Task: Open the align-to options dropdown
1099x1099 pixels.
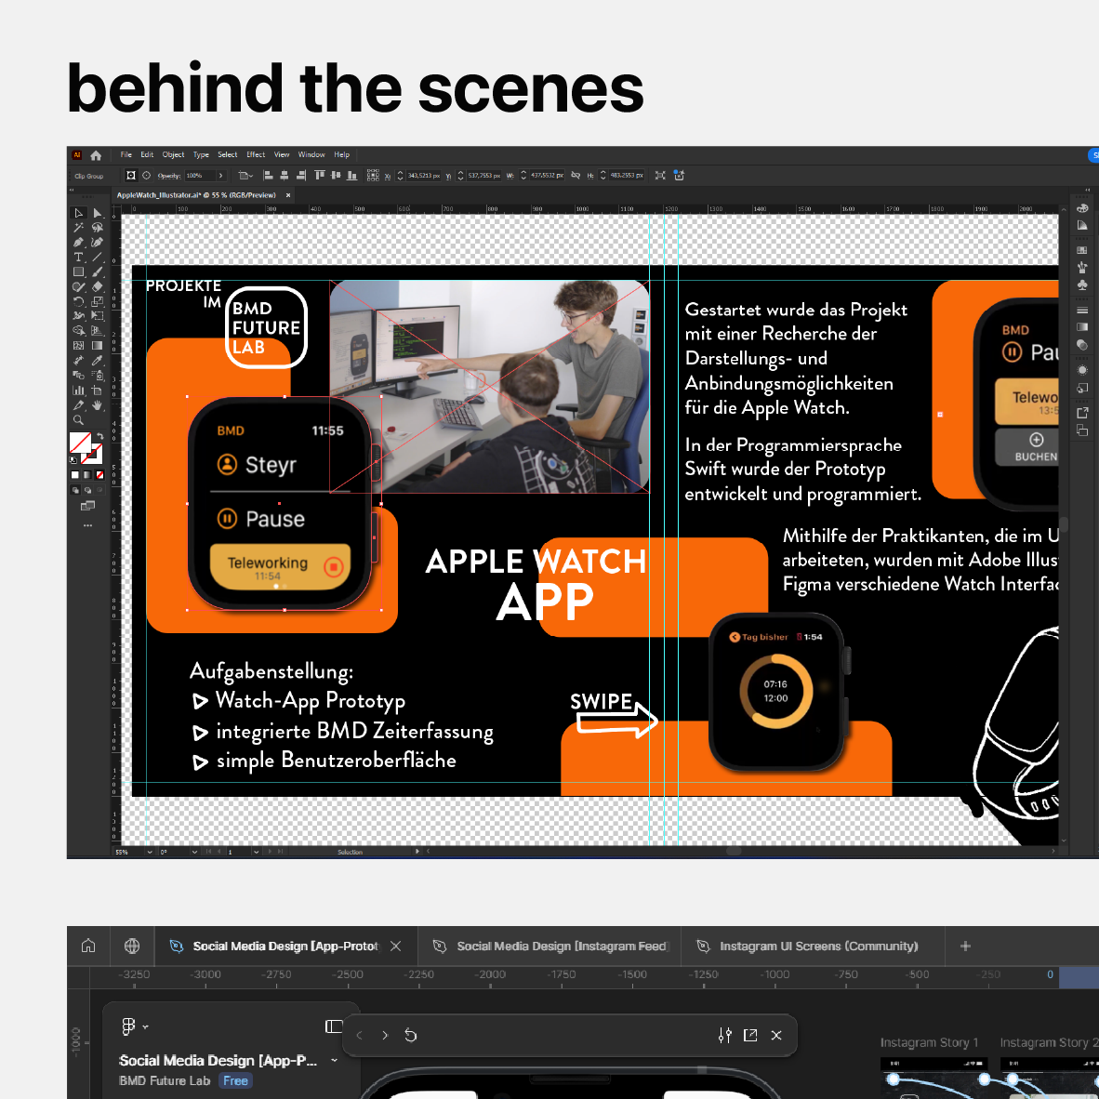Action: (245, 175)
